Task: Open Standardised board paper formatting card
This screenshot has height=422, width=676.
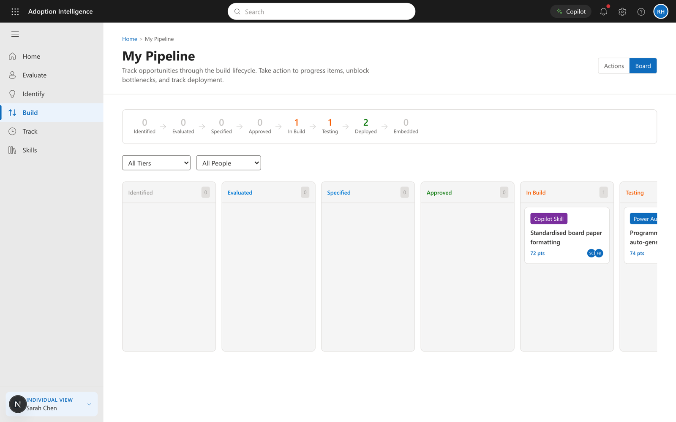Action: point(567,235)
